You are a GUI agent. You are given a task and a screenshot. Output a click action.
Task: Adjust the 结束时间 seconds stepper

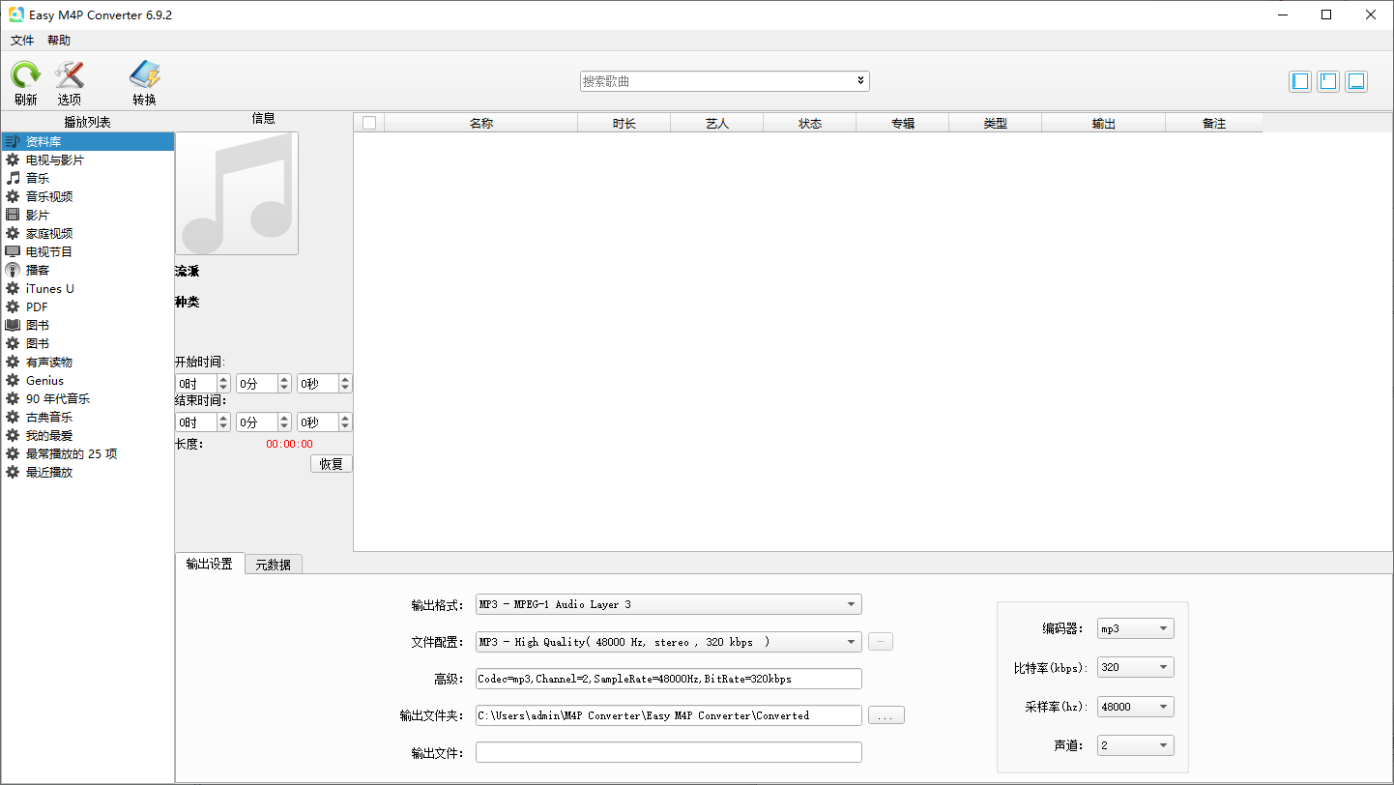pos(345,422)
